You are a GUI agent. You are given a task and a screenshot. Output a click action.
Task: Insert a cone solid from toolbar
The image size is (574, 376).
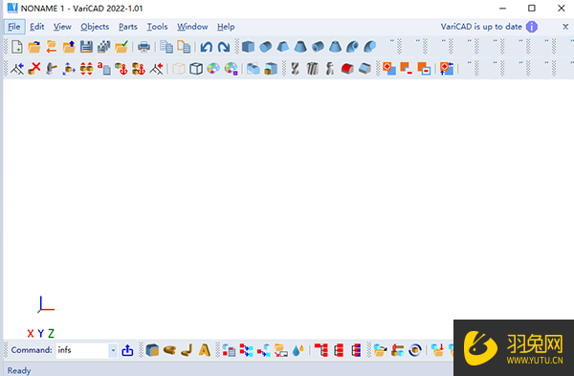pos(300,47)
